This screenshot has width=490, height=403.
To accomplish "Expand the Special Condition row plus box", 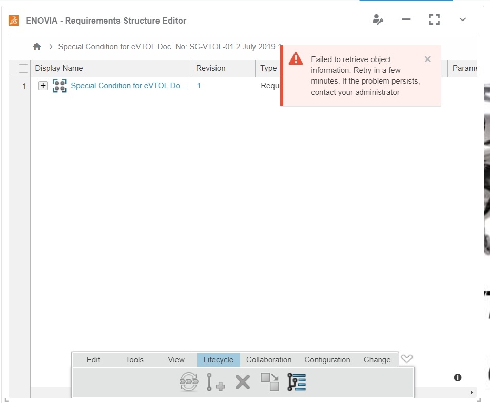I will pyautogui.click(x=43, y=86).
